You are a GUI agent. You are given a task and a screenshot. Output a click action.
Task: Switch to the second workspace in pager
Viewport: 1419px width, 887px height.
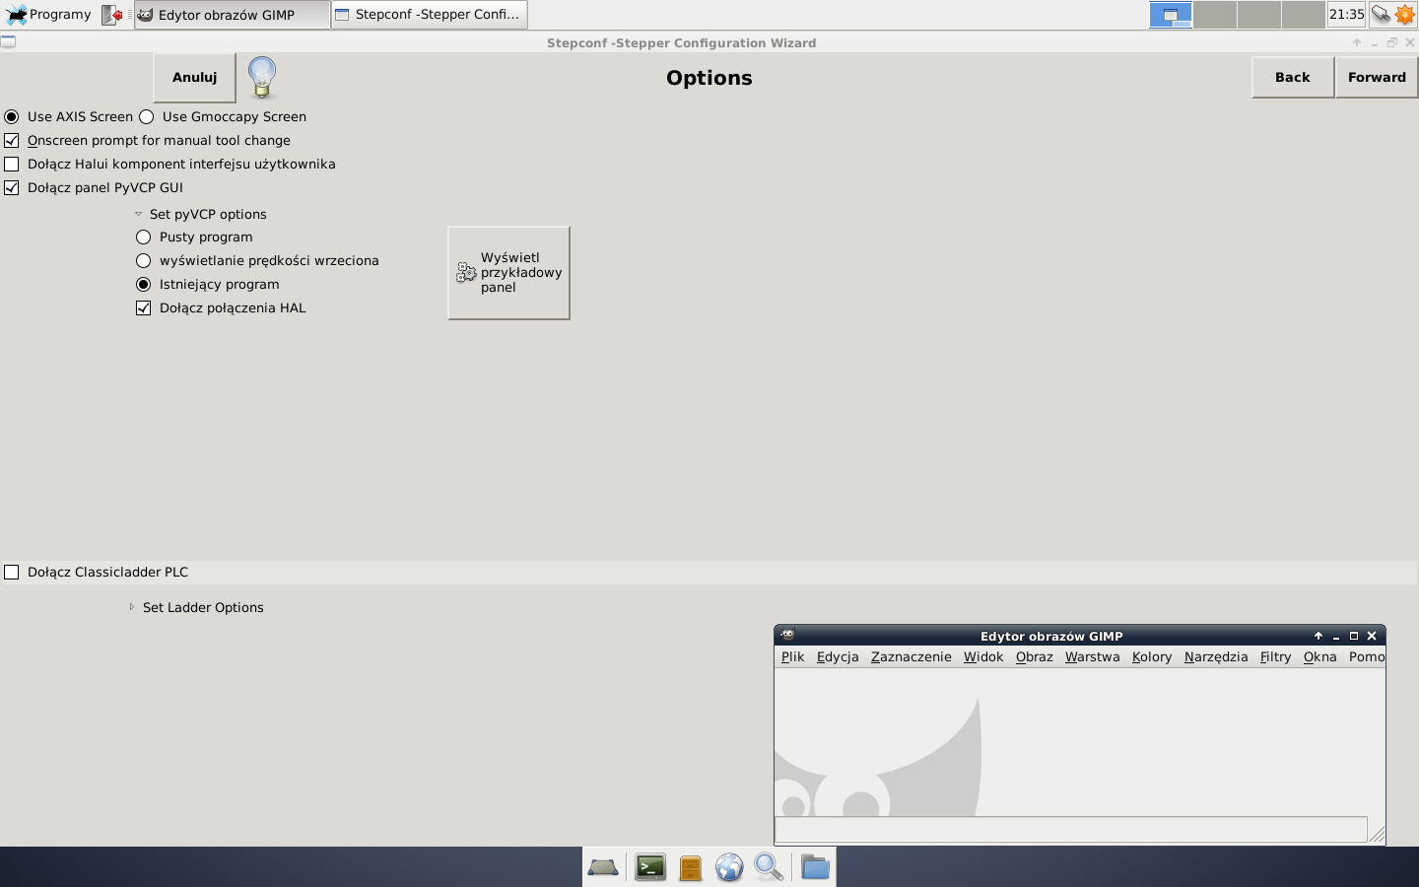pyautogui.click(x=1215, y=15)
